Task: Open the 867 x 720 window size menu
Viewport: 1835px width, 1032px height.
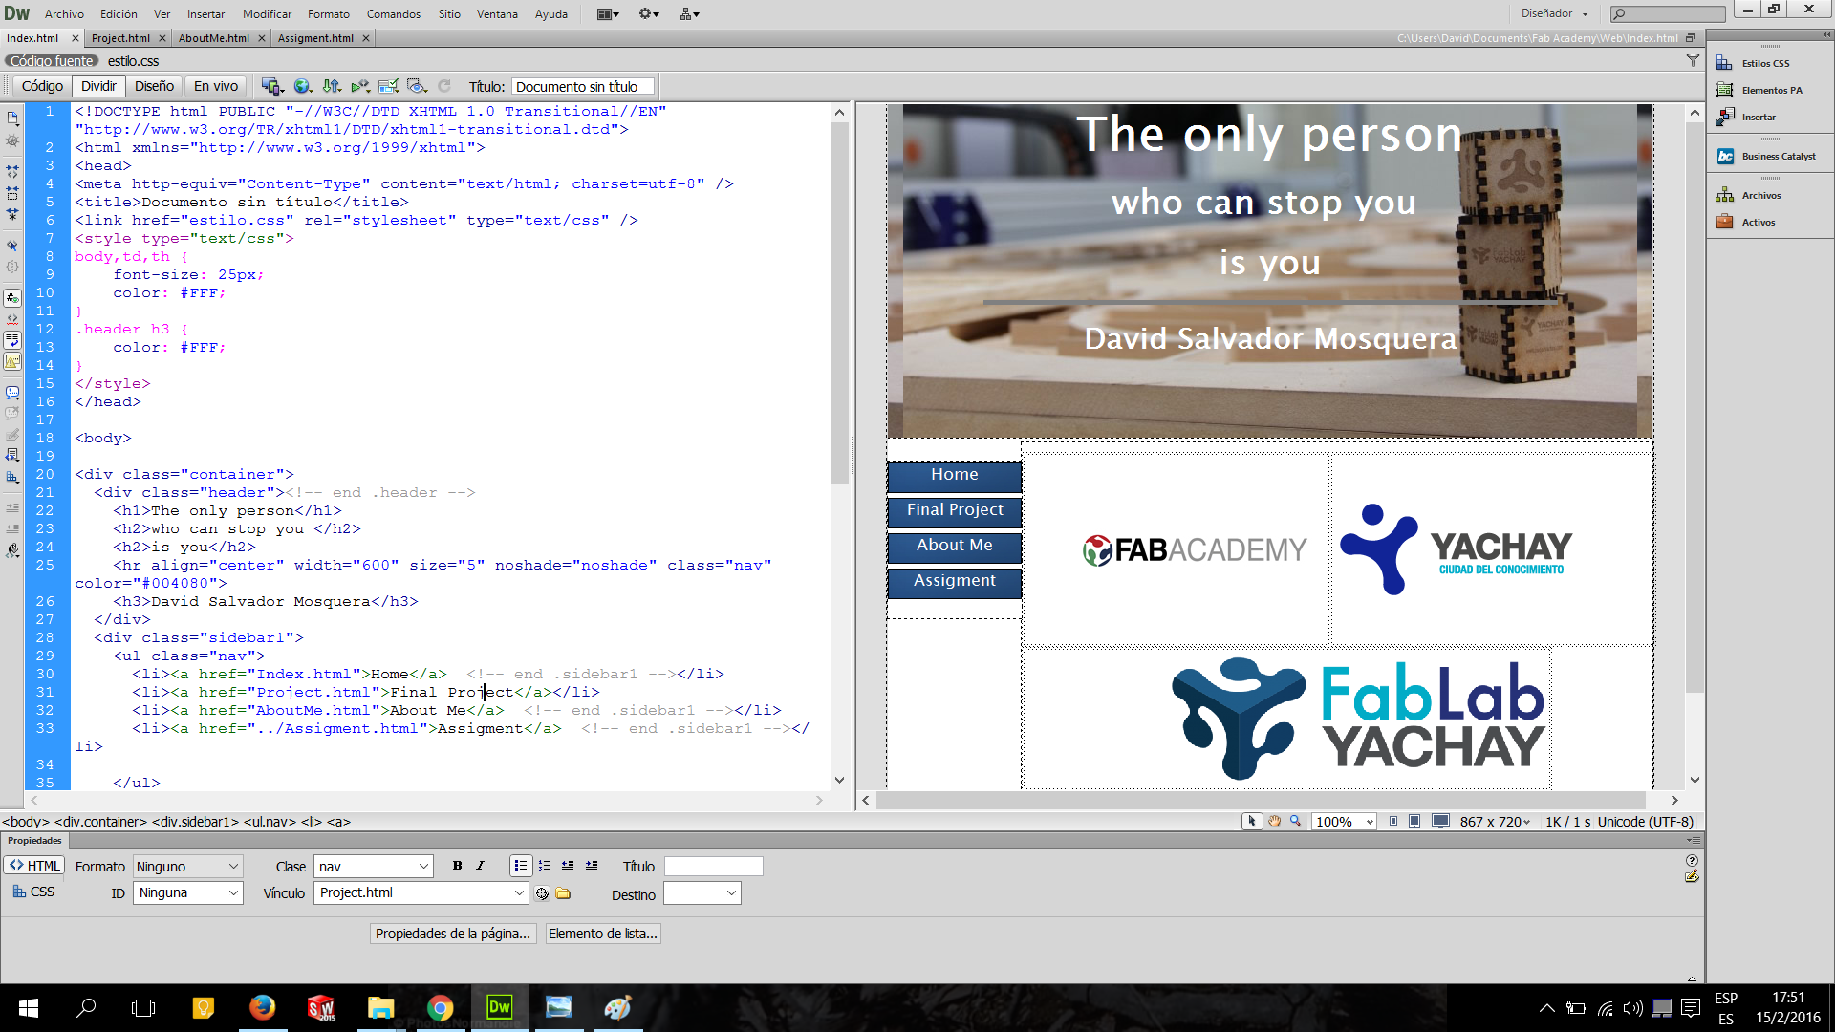Action: [x=1495, y=822]
